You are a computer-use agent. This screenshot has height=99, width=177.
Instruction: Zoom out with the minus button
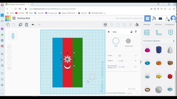click(9, 63)
